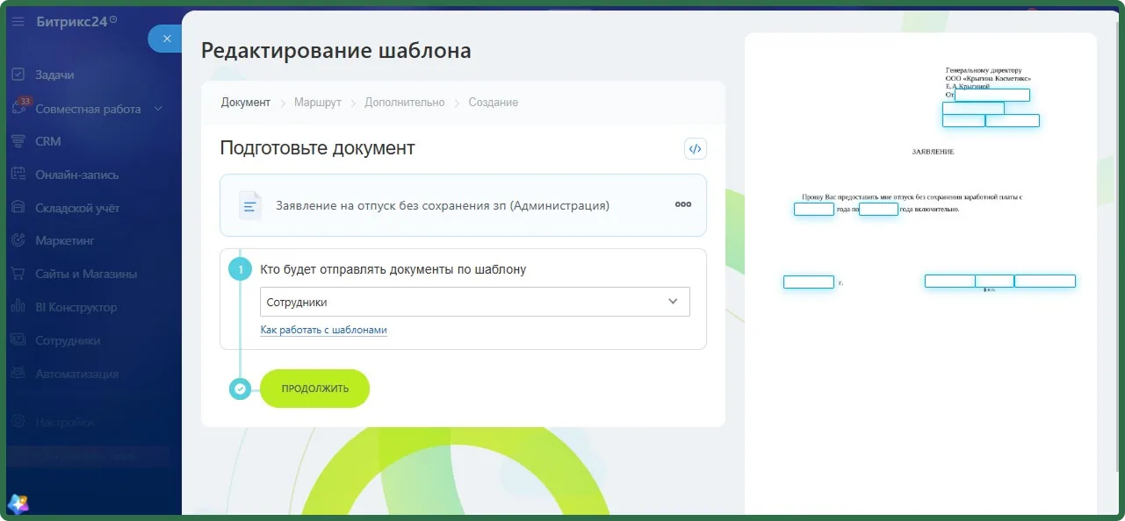The height and width of the screenshot is (521, 1125).
Task: Click the Настройки gear icon
Action: point(18,422)
